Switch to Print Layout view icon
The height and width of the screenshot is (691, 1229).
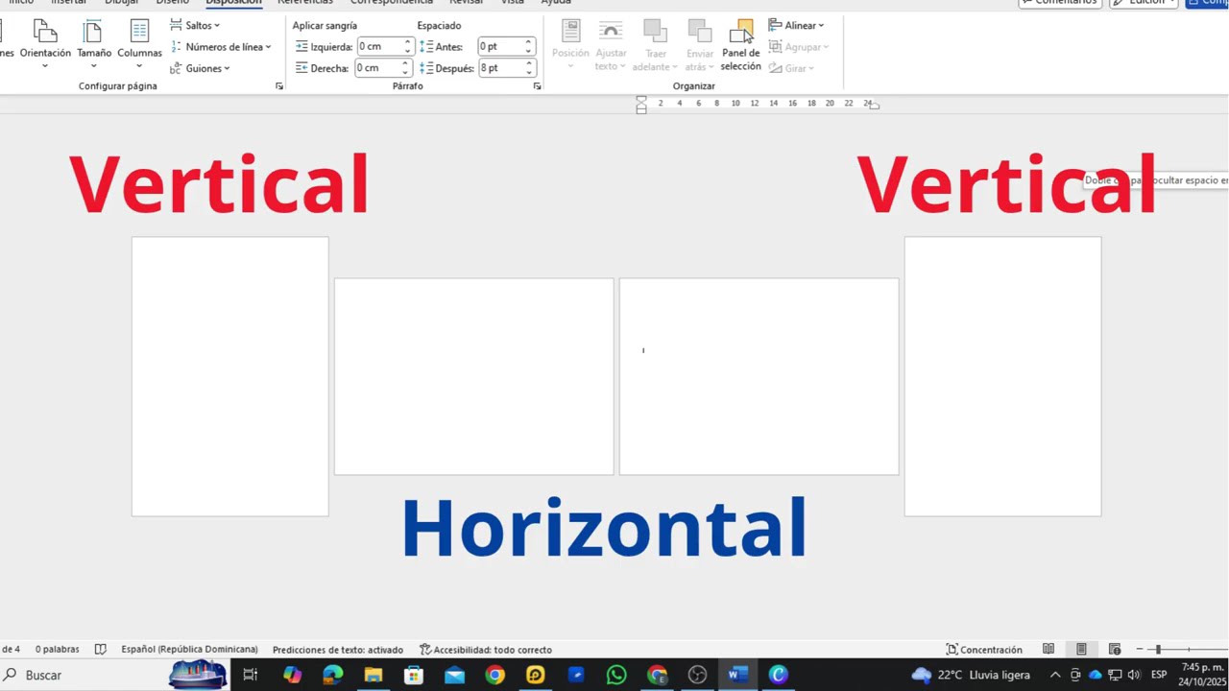click(x=1081, y=650)
